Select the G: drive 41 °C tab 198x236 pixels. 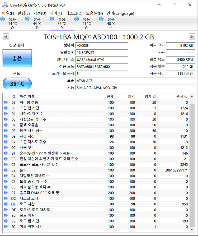pos(86,24)
